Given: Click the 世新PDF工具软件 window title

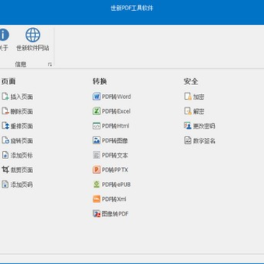Looking at the screenshot, I should coord(132,8).
